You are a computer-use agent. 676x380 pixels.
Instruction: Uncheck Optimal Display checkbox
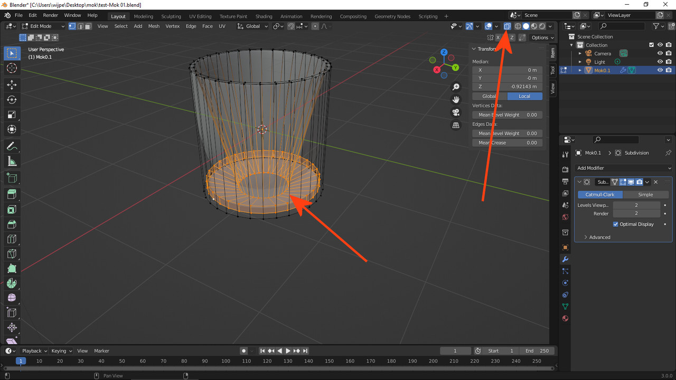pyautogui.click(x=616, y=224)
